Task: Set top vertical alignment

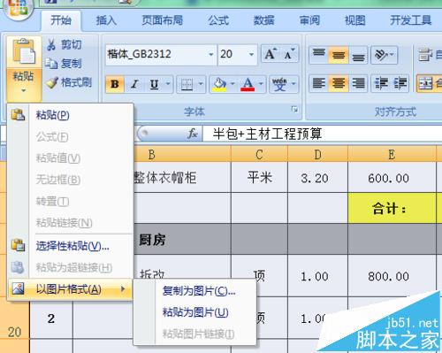Action: tap(318, 55)
